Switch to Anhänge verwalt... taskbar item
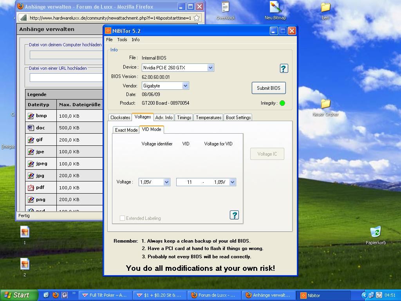This screenshot has width=401, height=301. [269, 295]
